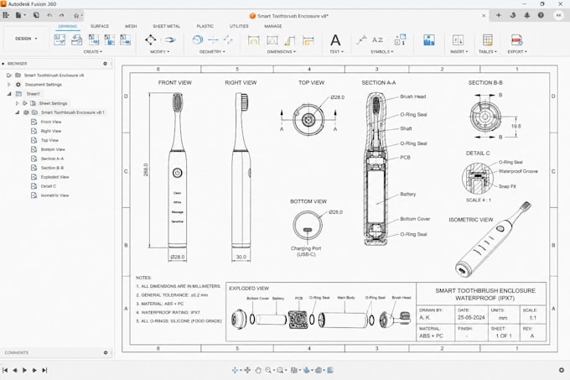570x380 pixels.
Task: Switch to the SURFACE tab
Action: (x=100, y=26)
